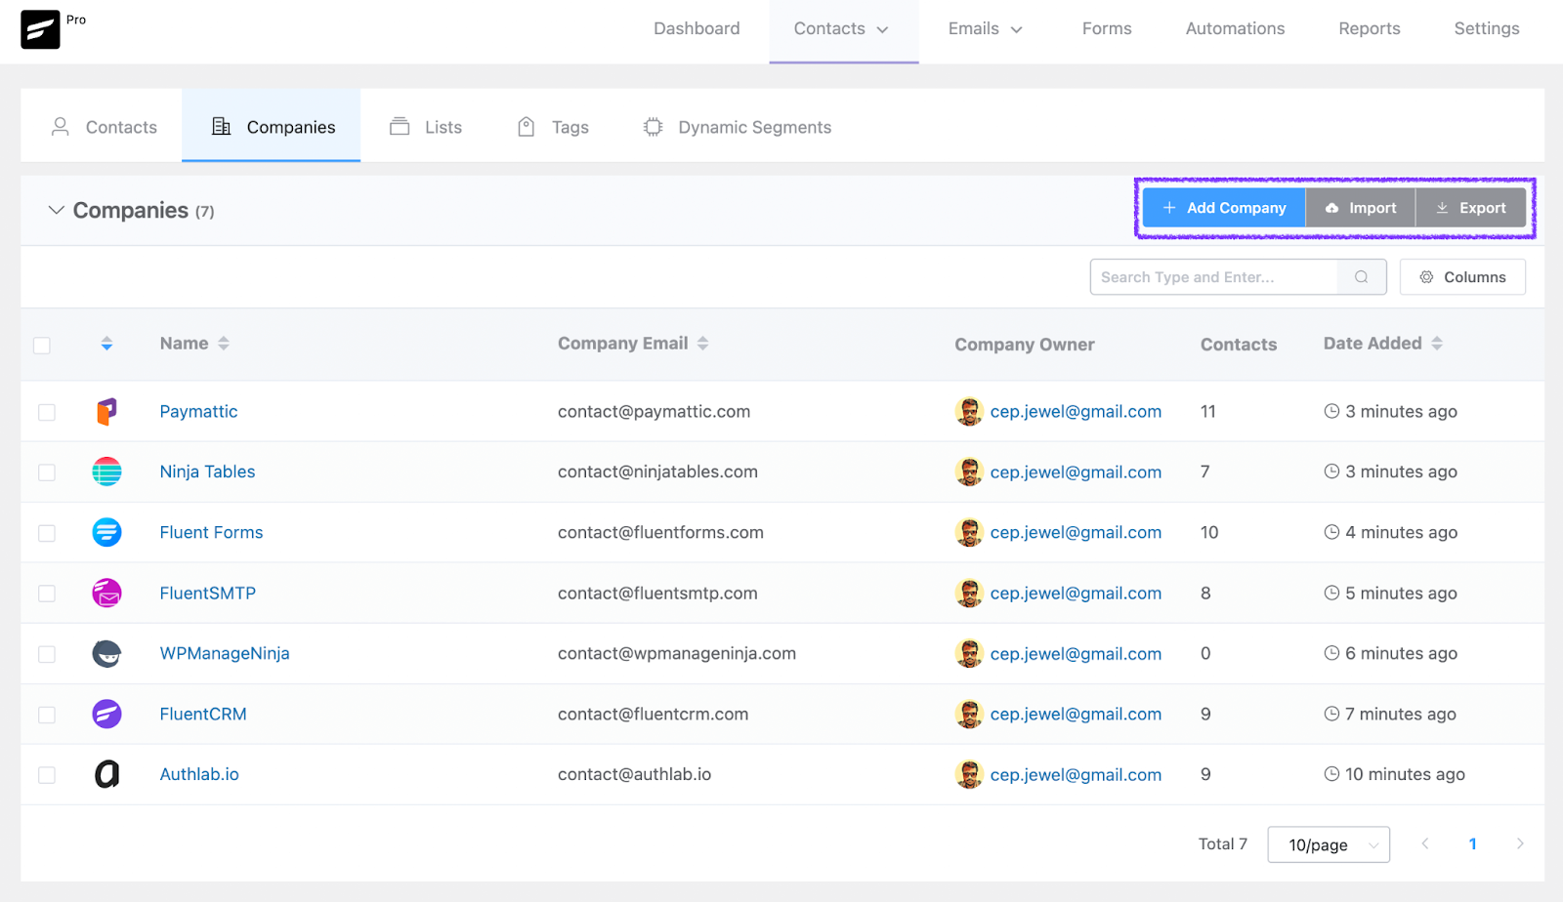Click the FluentCRM Pro logo icon
The height and width of the screenshot is (902, 1563).
(x=40, y=29)
